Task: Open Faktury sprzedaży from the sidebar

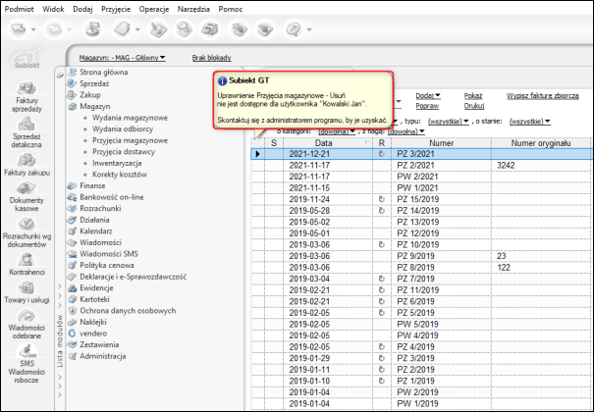Action: (x=28, y=96)
